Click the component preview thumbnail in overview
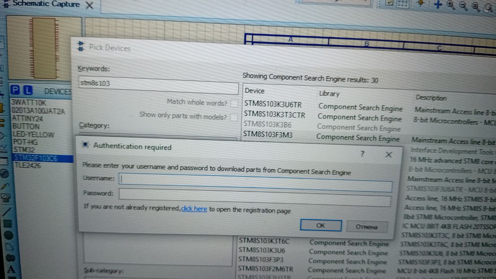This screenshot has width=496, height=279. pyautogui.click(x=45, y=48)
